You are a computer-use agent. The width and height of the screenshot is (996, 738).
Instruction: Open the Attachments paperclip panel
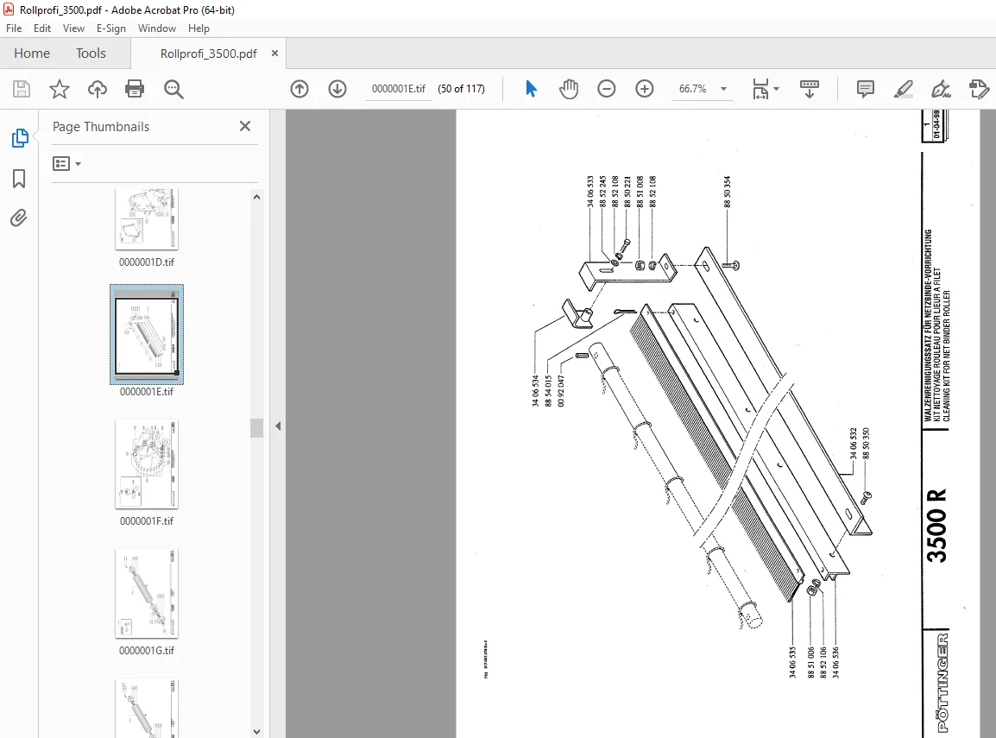(x=19, y=218)
